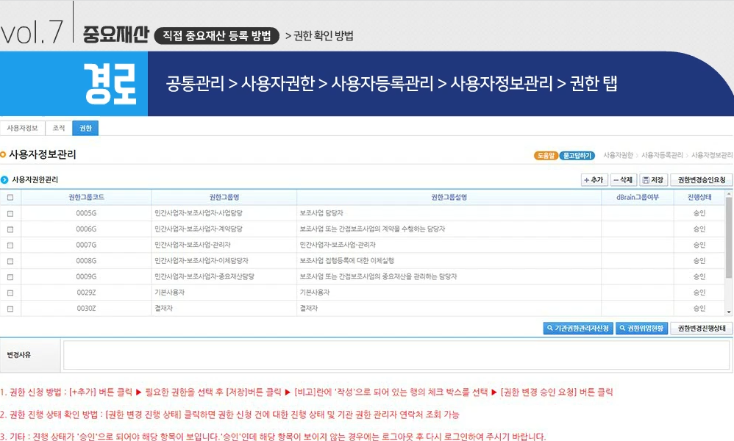
Task: Click the 도움말 help badge
Action: [546, 155]
